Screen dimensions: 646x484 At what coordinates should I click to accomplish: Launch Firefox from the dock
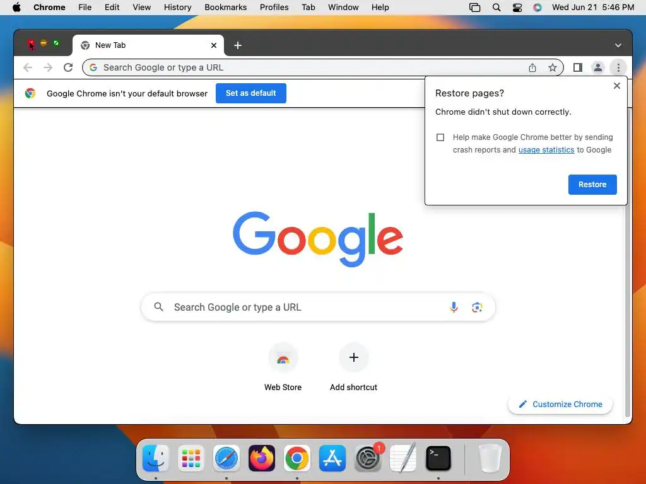[x=262, y=458]
